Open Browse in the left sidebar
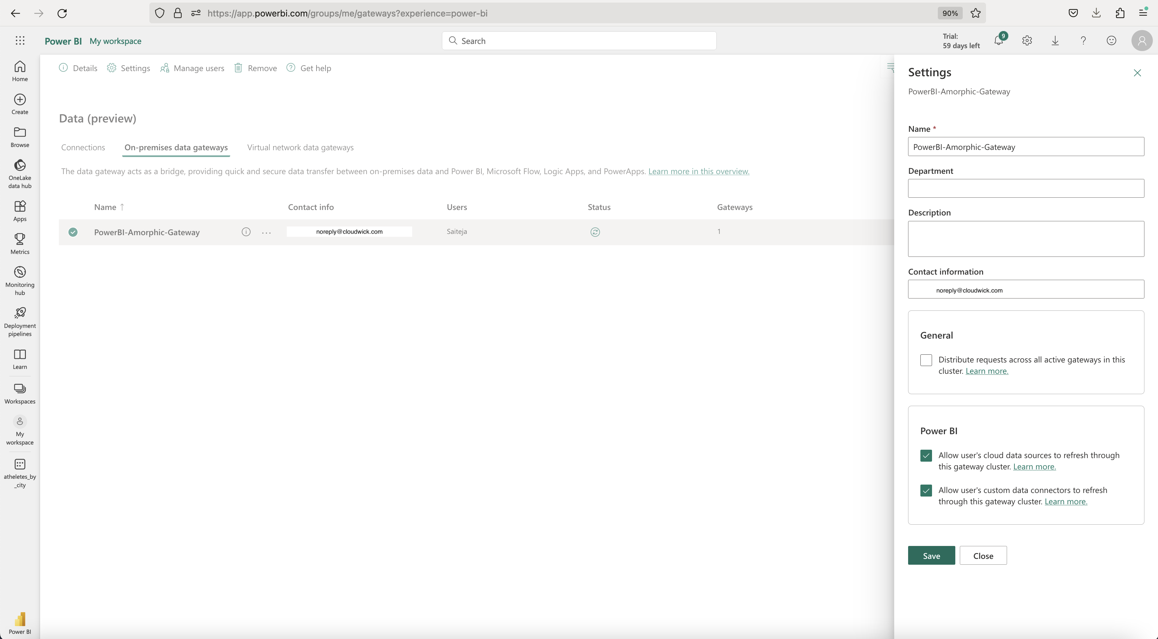 point(20,137)
